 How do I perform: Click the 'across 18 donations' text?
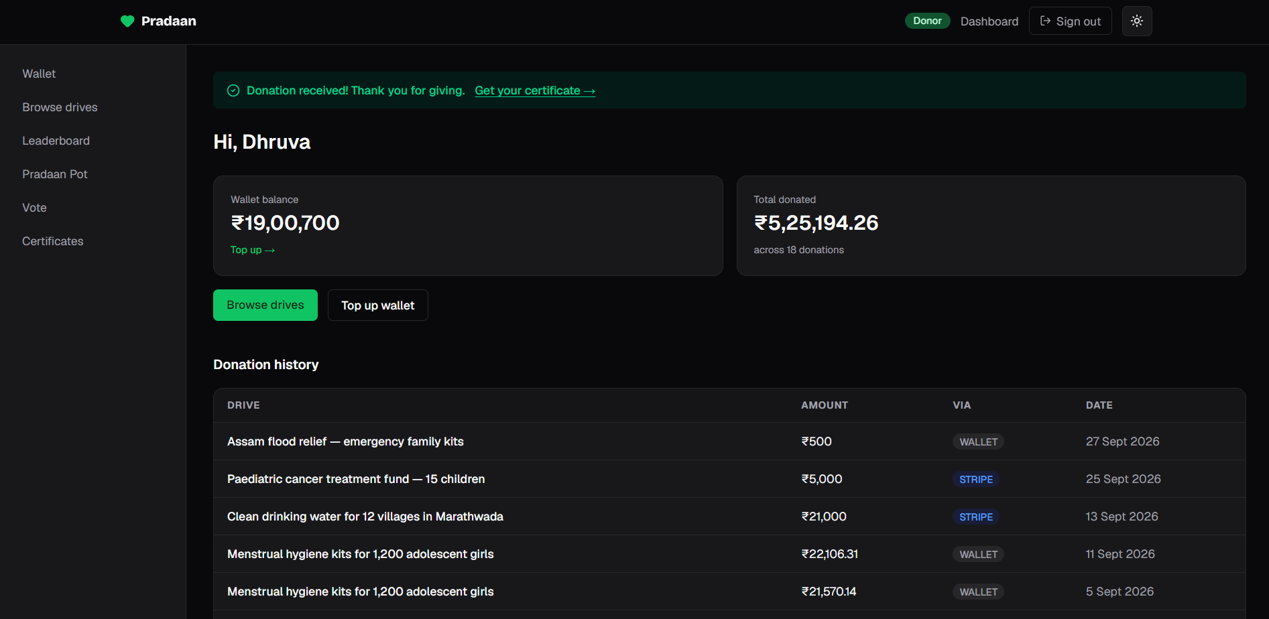pos(798,250)
